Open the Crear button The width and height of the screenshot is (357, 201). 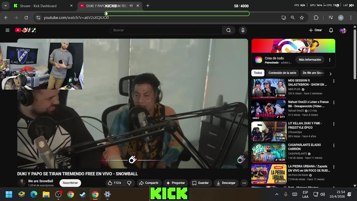point(315,30)
